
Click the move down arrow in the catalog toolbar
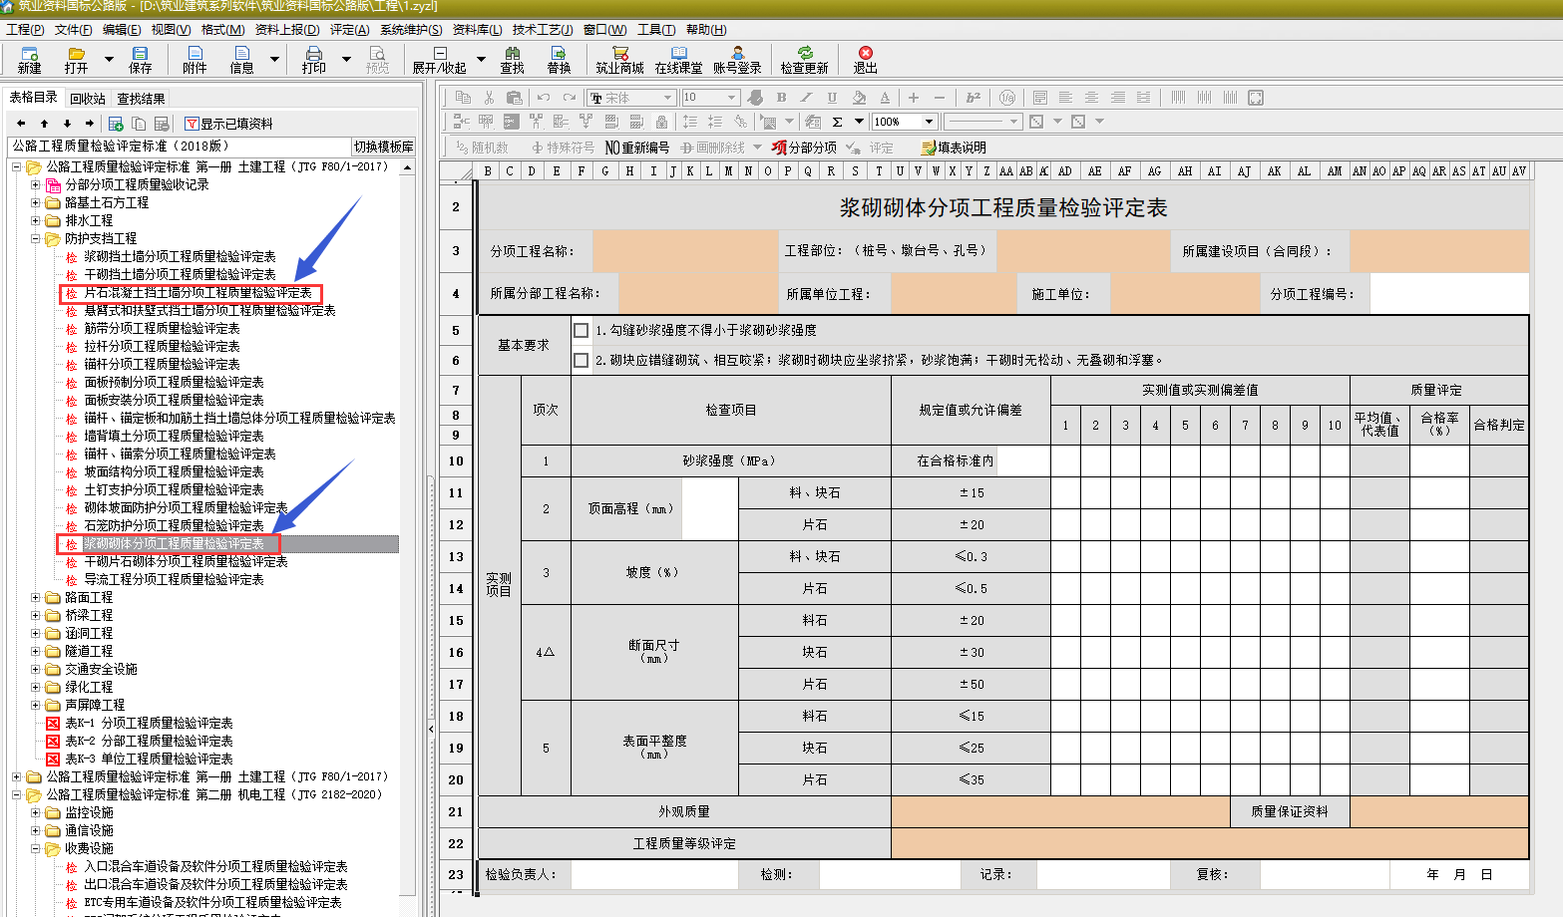(67, 124)
